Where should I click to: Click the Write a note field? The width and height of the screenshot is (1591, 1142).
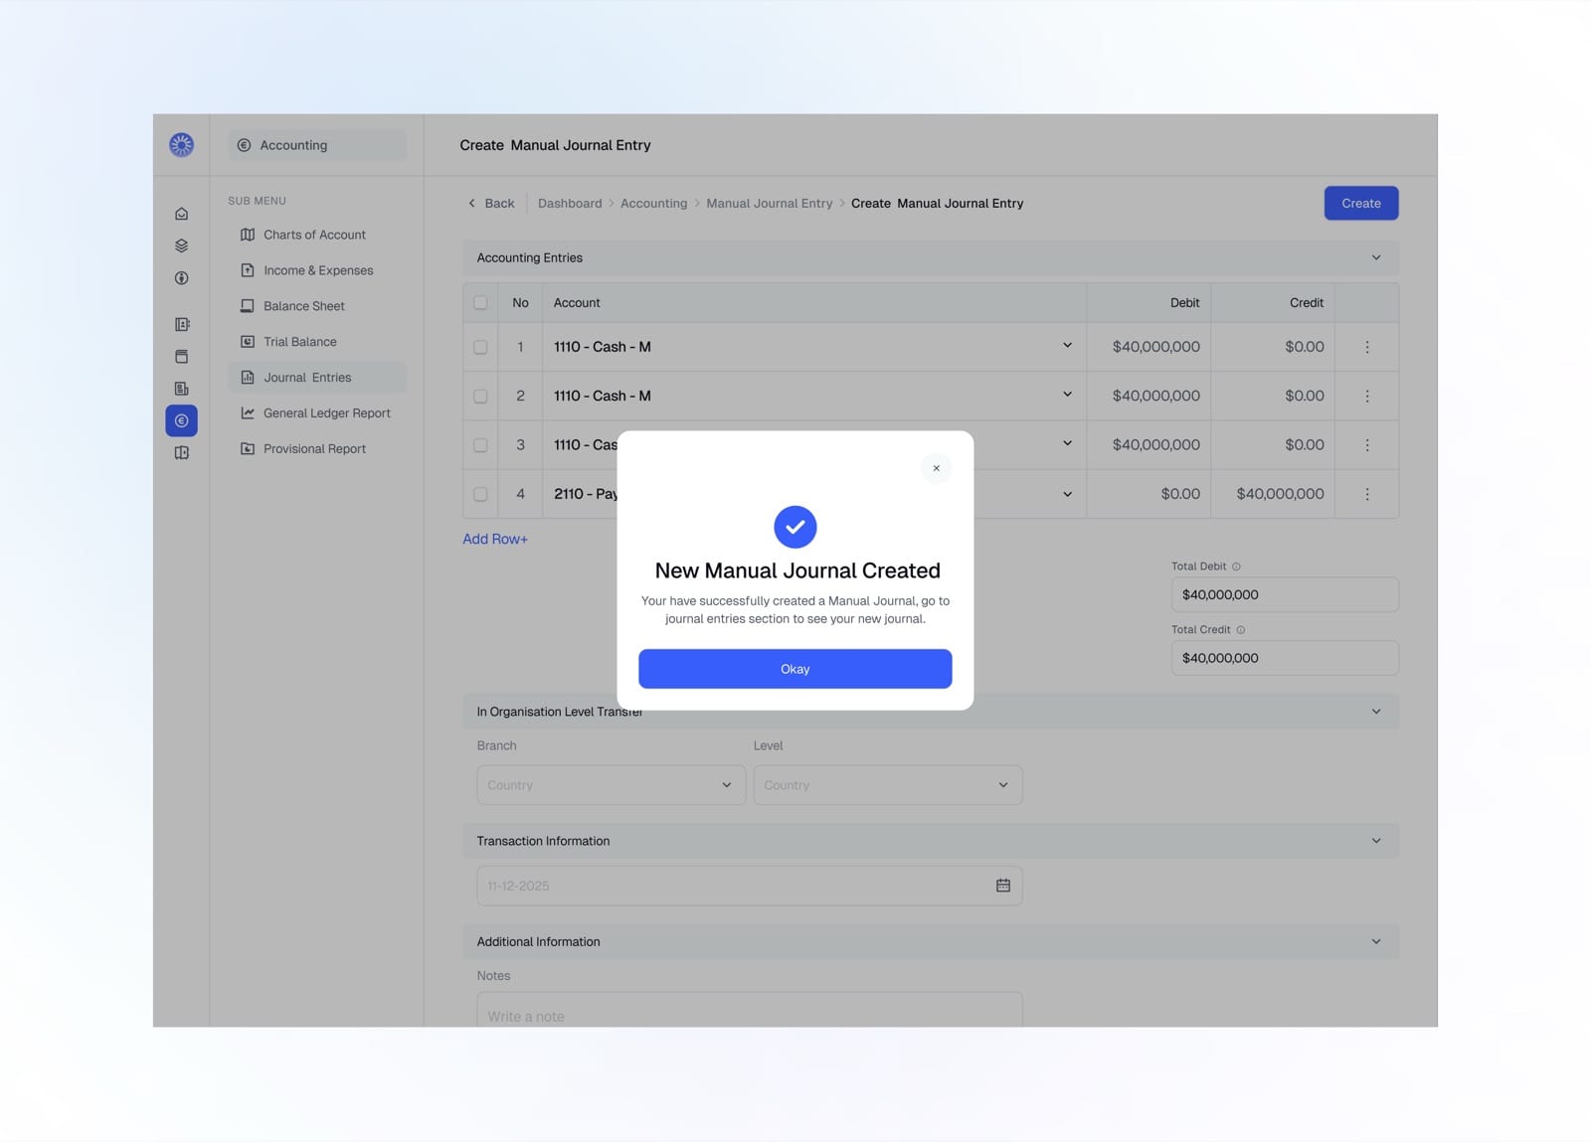[x=750, y=1010]
